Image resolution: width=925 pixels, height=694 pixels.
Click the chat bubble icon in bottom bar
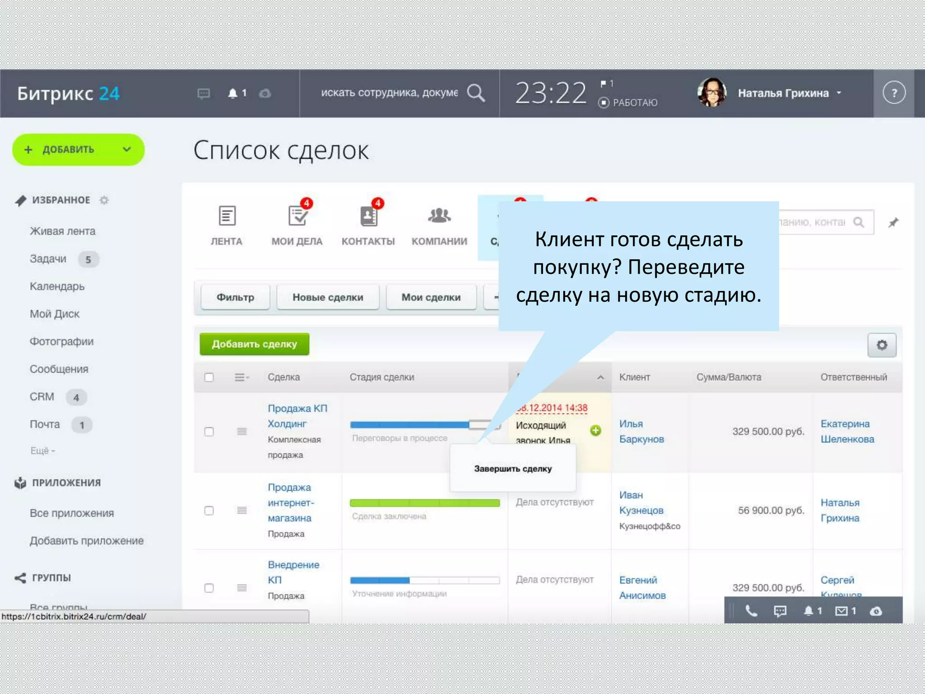pos(780,611)
